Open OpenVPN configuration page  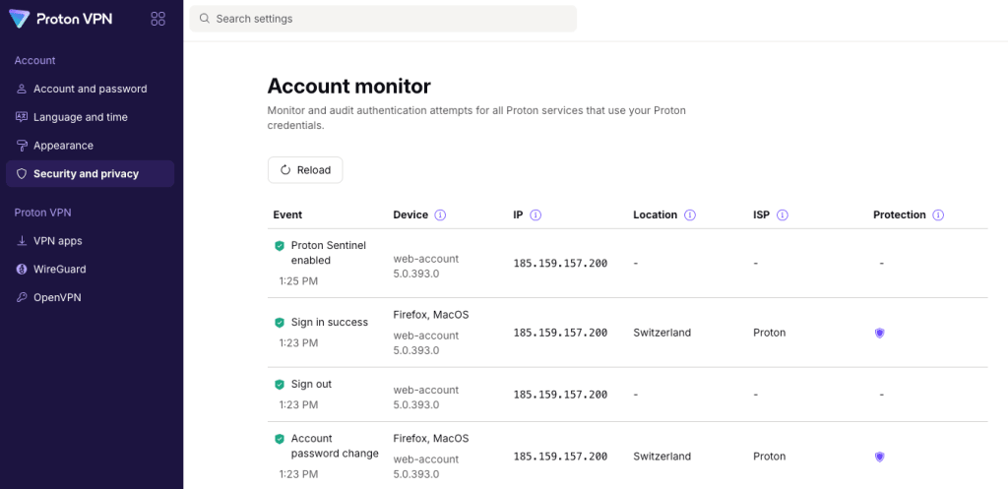pos(90,297)
